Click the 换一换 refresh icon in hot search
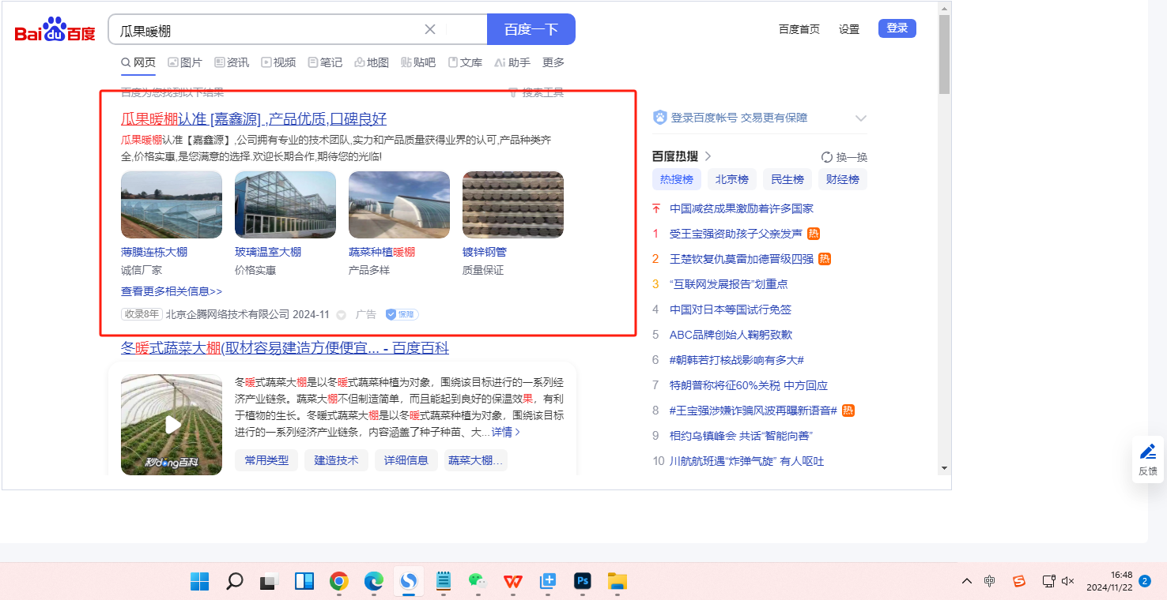Screen dimensions: 1167x600 pyautogui.click(x=827, y=157)
